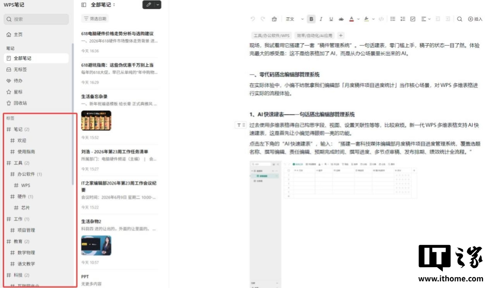The height and width of the screenshot is (288, 490).
Task: Select the 笔记 (2) tag
Action: tap(18, 129)
